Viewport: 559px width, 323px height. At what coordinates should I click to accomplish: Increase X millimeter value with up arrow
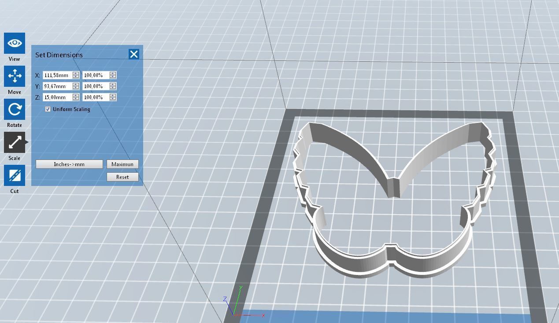[76, 73]
